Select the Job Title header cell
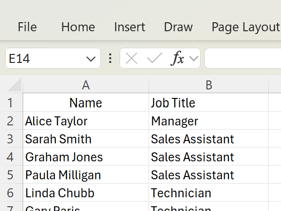The width and height of the screenshot is (281, 211). pyautogui.click(x=209, y=103)
